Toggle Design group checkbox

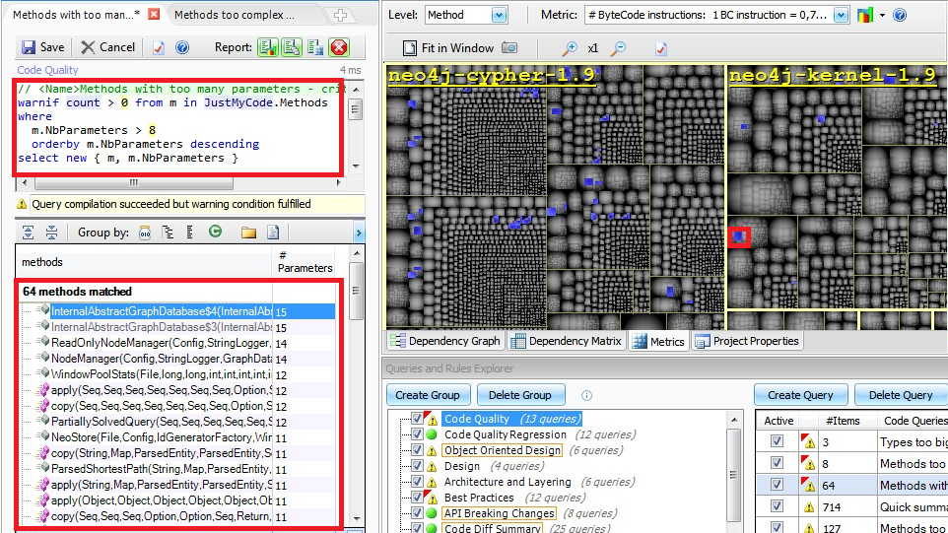[417, 465]
